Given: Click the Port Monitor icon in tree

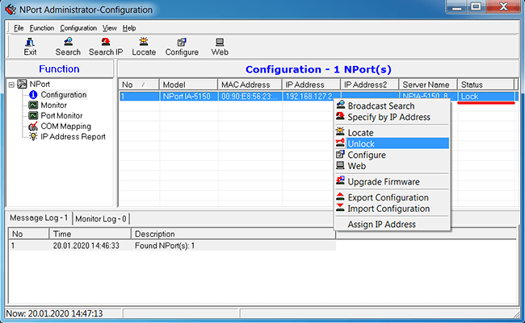Looking at the screenshot, I should tap(33, 115).
